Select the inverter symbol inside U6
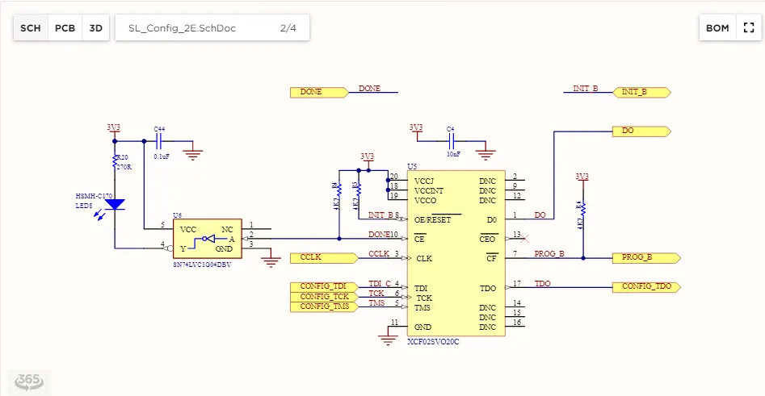 point(208,240)
